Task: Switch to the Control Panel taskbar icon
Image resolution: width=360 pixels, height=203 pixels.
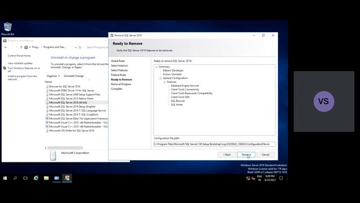Action: pyautogui.click(x=56, y=178)
